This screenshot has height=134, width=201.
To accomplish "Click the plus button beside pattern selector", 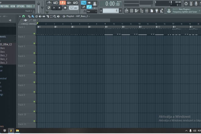I will pos(120,11).
